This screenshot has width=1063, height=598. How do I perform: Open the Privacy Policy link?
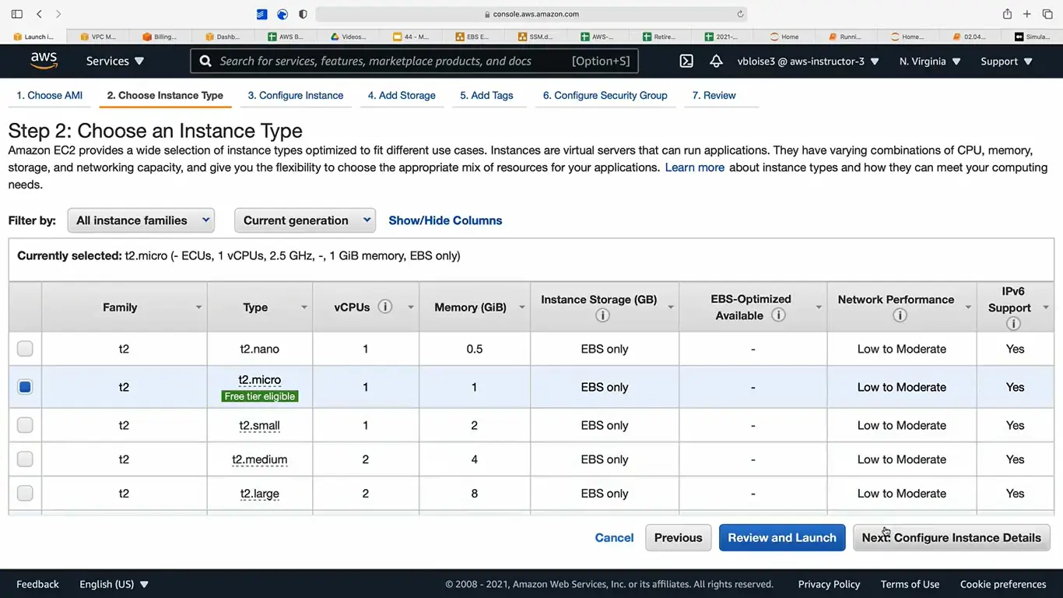[829, 584]
